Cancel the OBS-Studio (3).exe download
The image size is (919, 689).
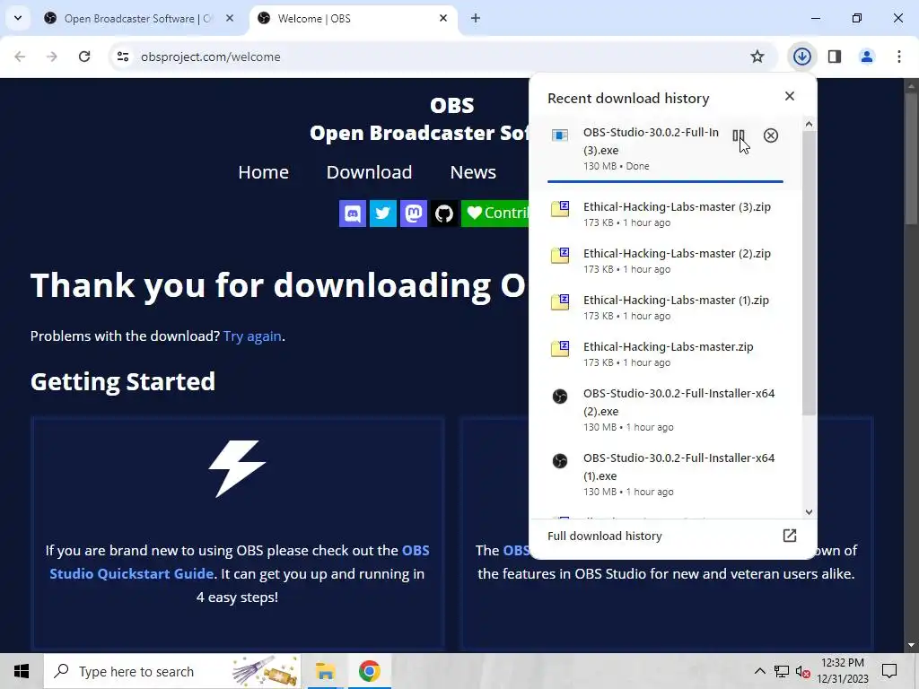(x=771, y=136)
